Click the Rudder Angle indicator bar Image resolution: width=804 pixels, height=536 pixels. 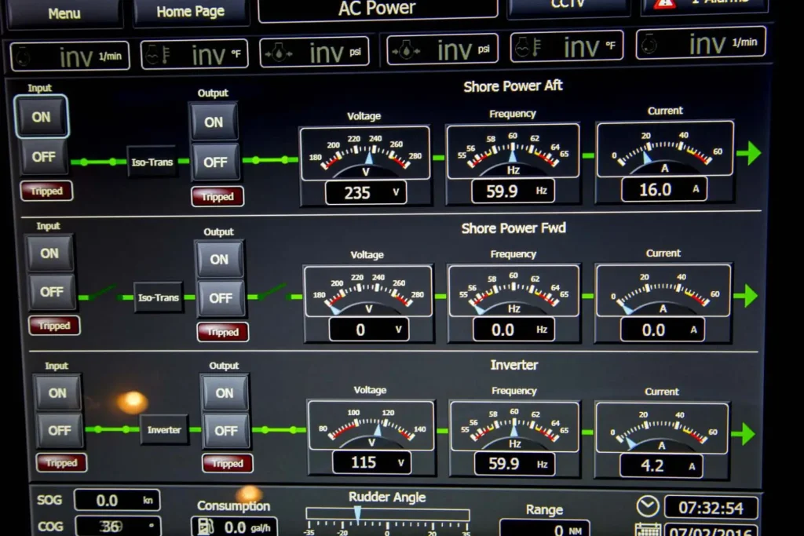[x=387, y=516]
